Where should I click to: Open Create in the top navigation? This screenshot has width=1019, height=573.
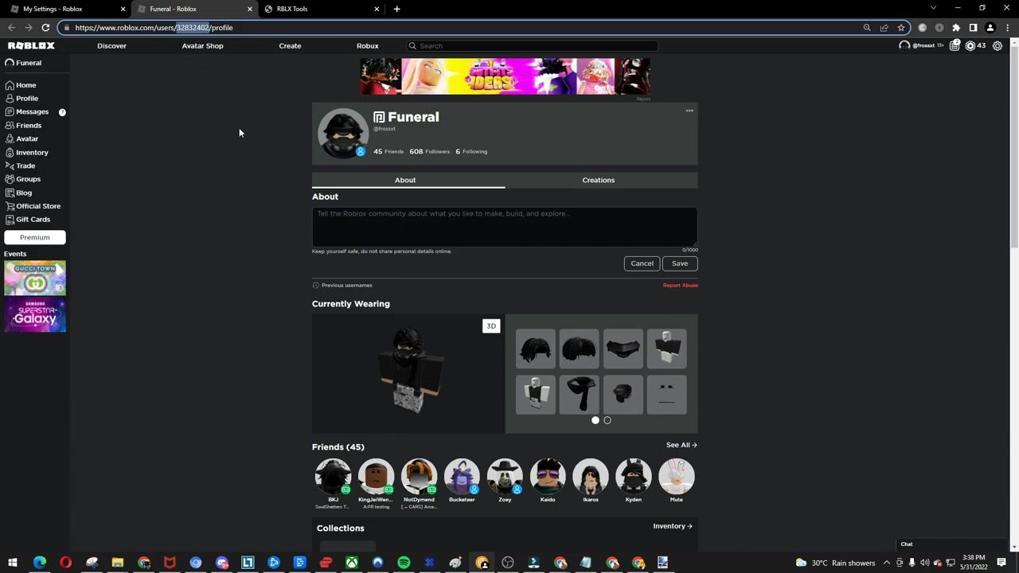pos(290,46)
